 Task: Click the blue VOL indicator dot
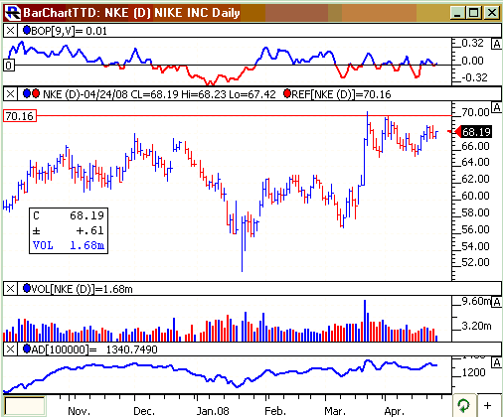(27, 289)
